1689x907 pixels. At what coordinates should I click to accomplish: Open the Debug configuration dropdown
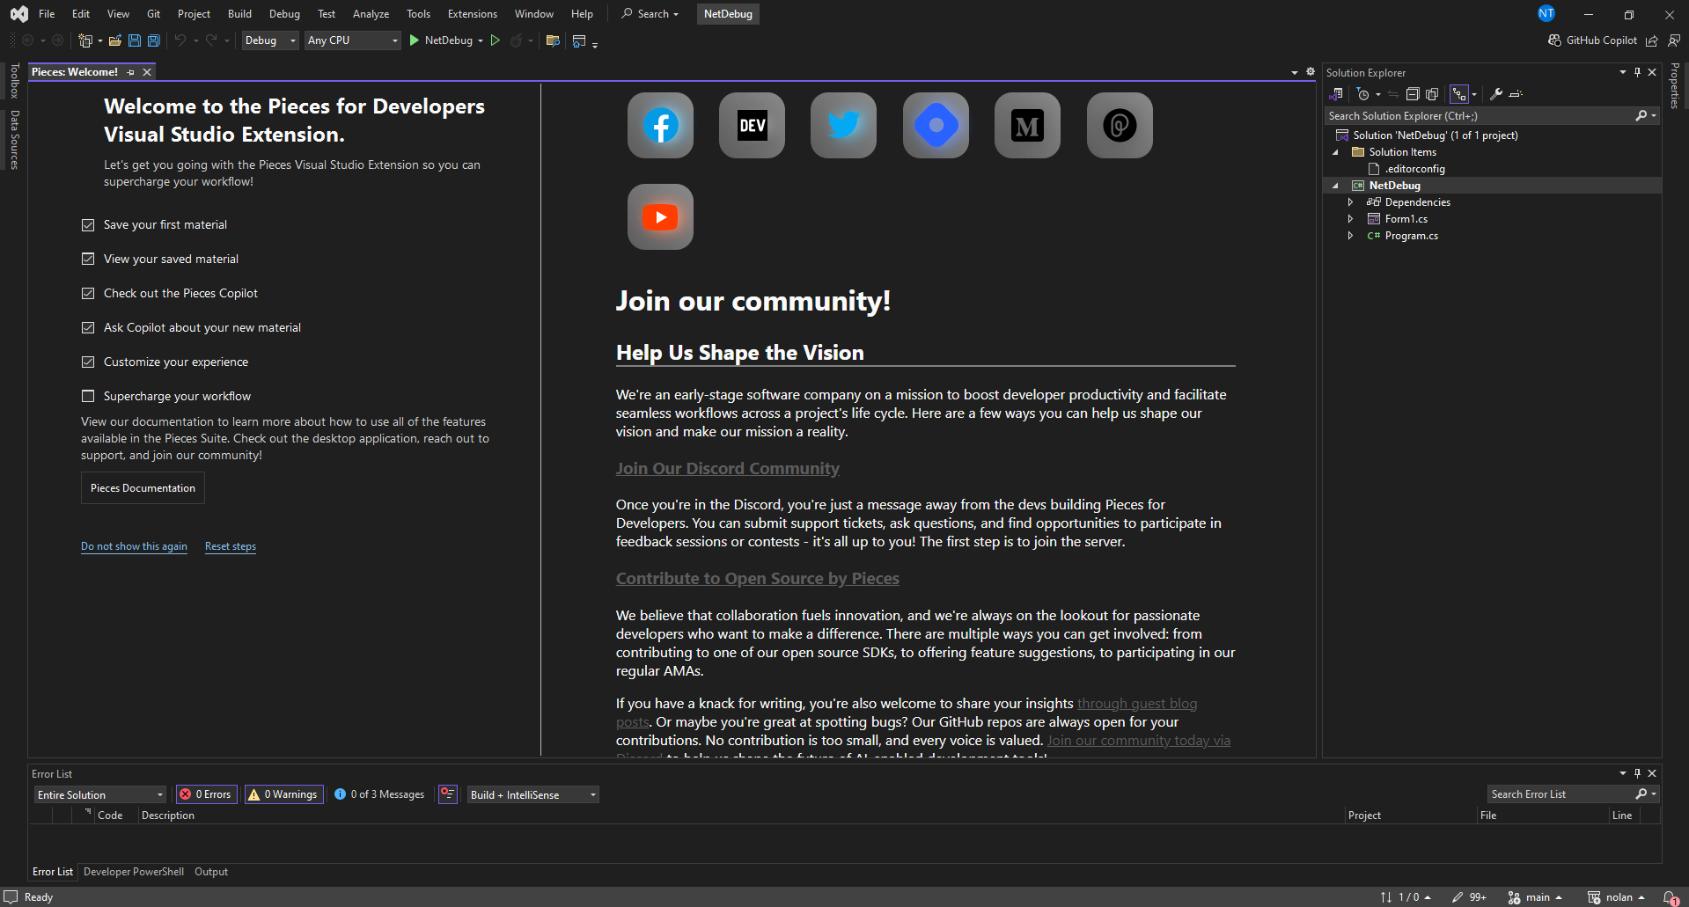(270, 40)
